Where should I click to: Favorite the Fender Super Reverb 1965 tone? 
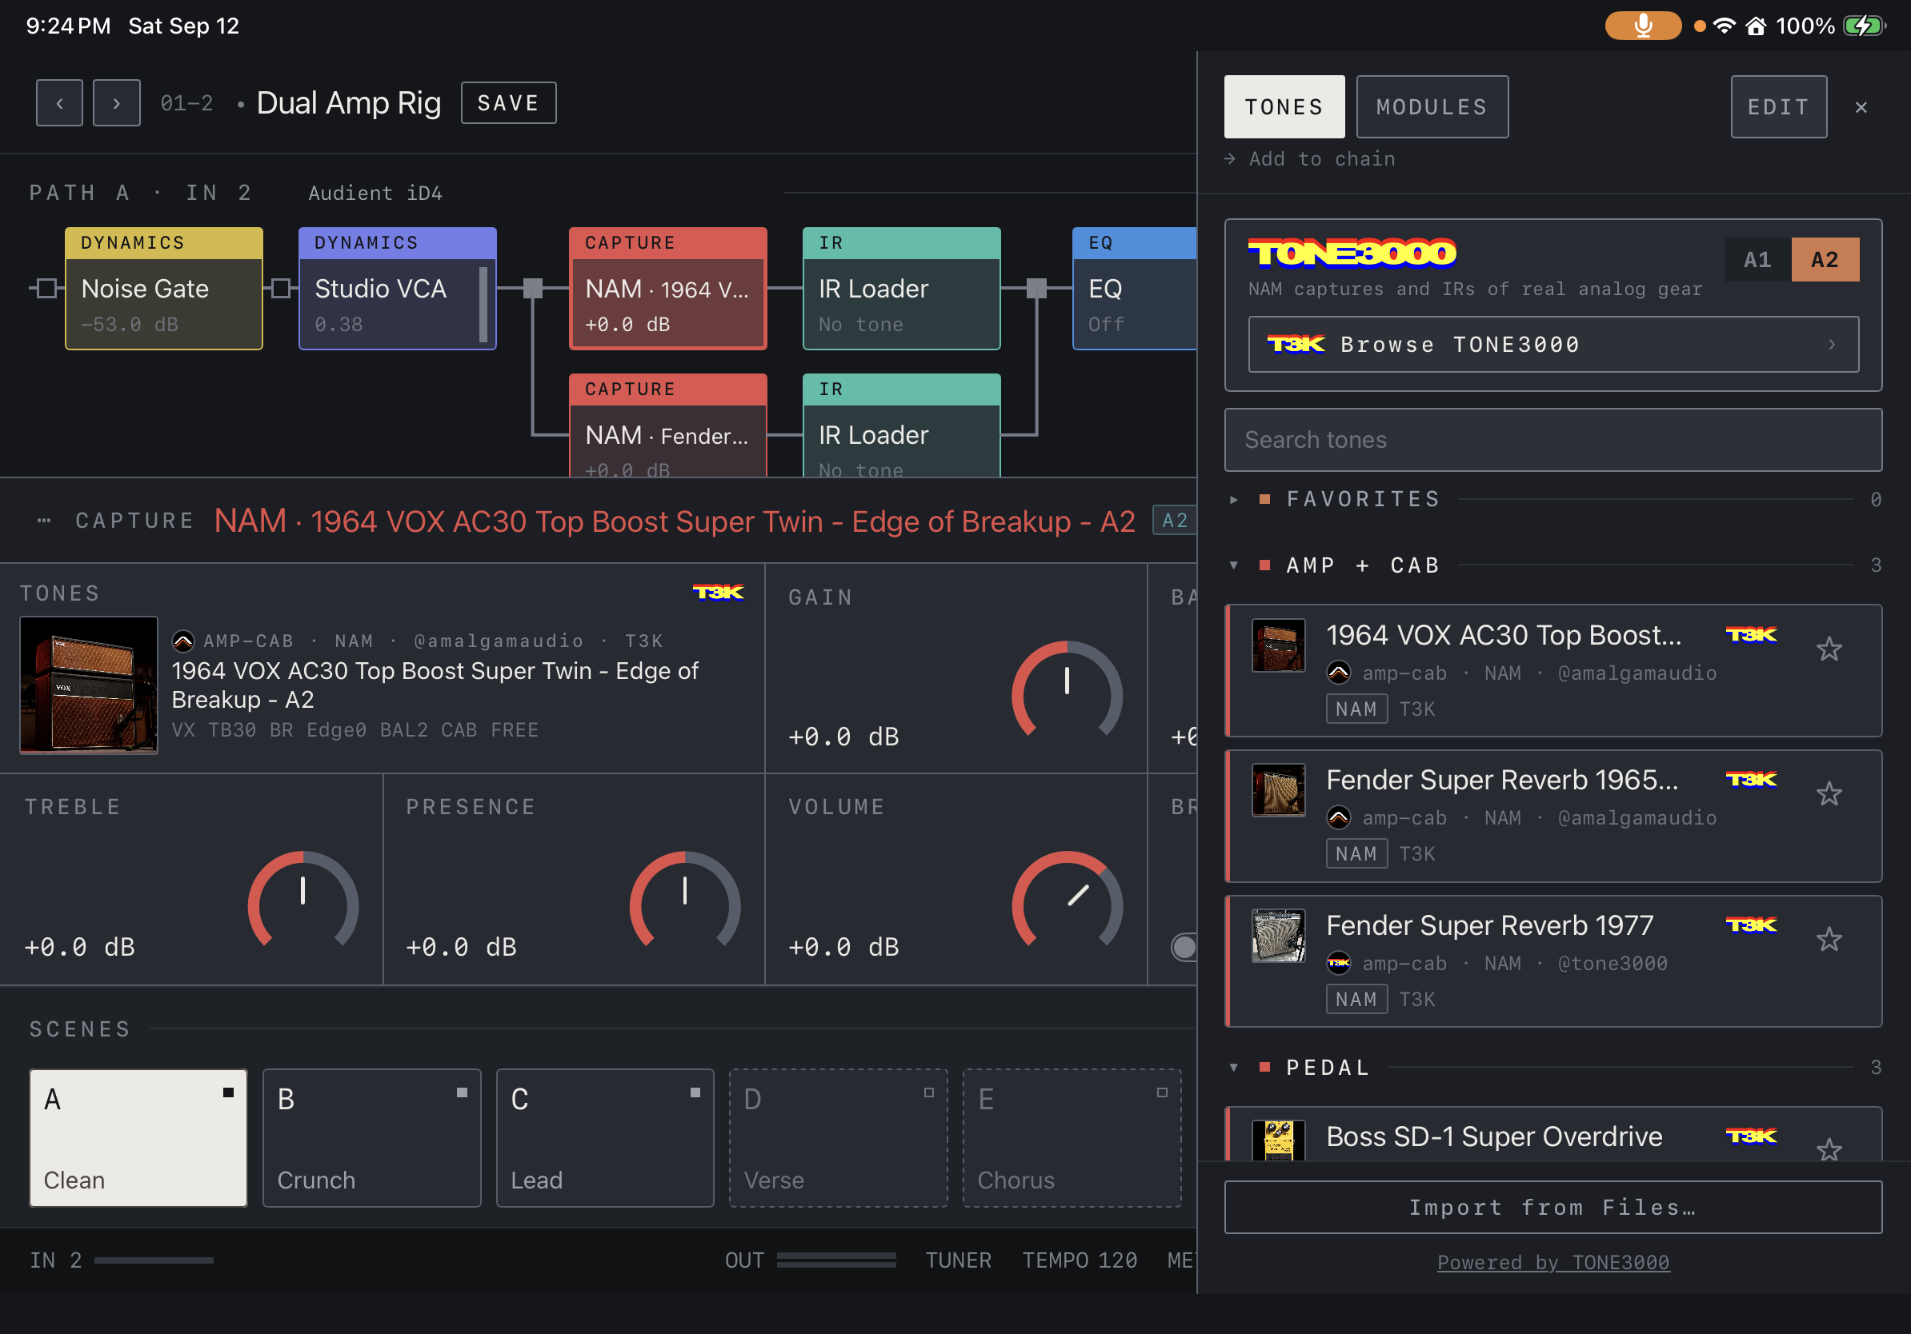[x=1829, y=793]
